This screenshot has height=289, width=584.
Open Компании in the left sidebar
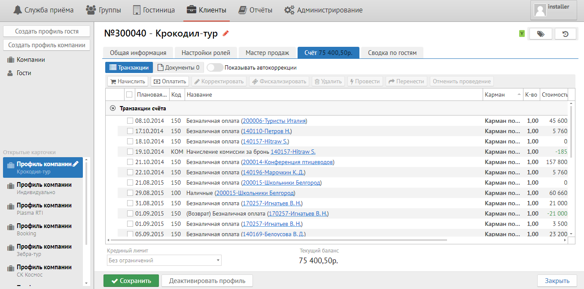30,60
